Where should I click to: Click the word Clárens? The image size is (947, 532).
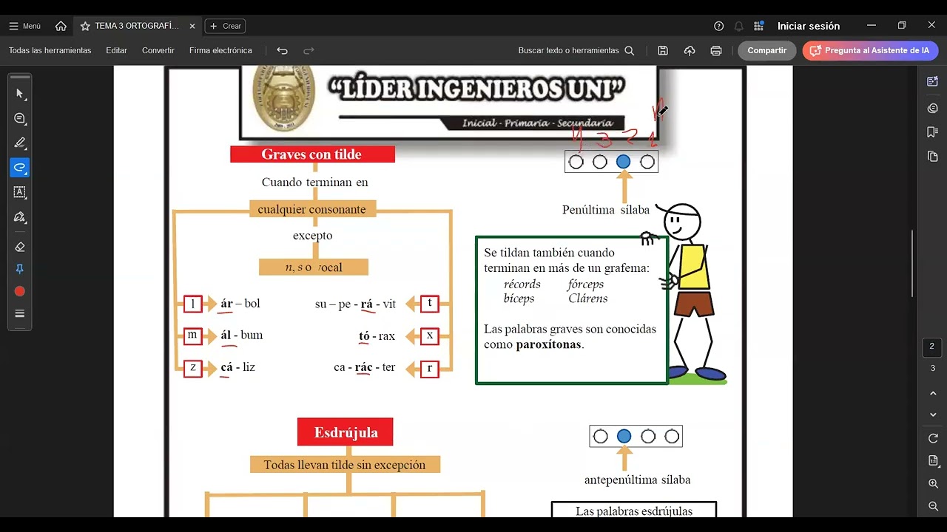click(x=588, y=299)
